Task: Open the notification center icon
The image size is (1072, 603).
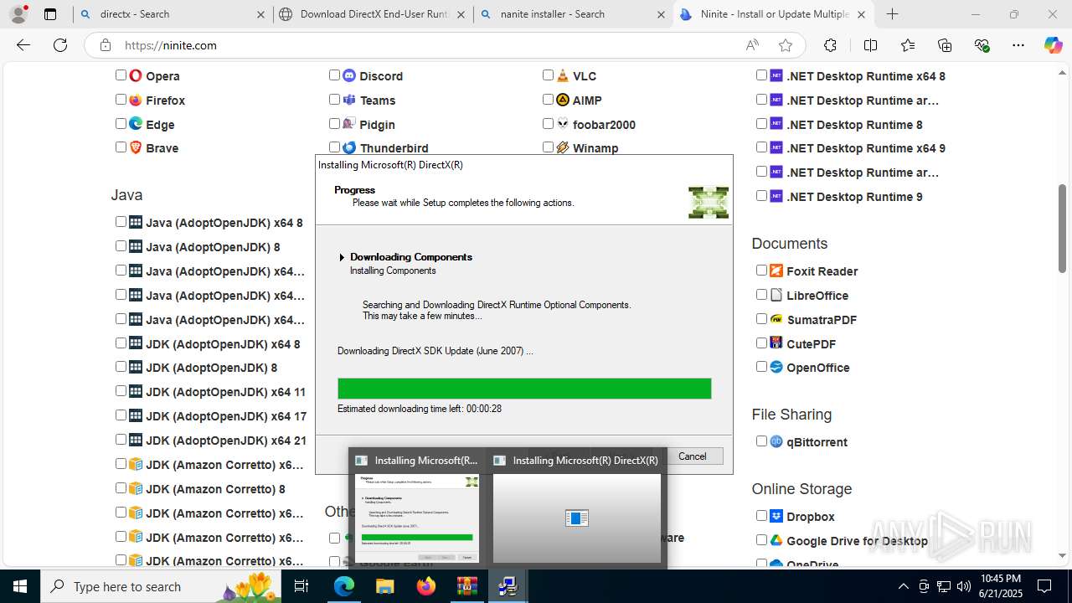Action: (x=1044, y=586)
